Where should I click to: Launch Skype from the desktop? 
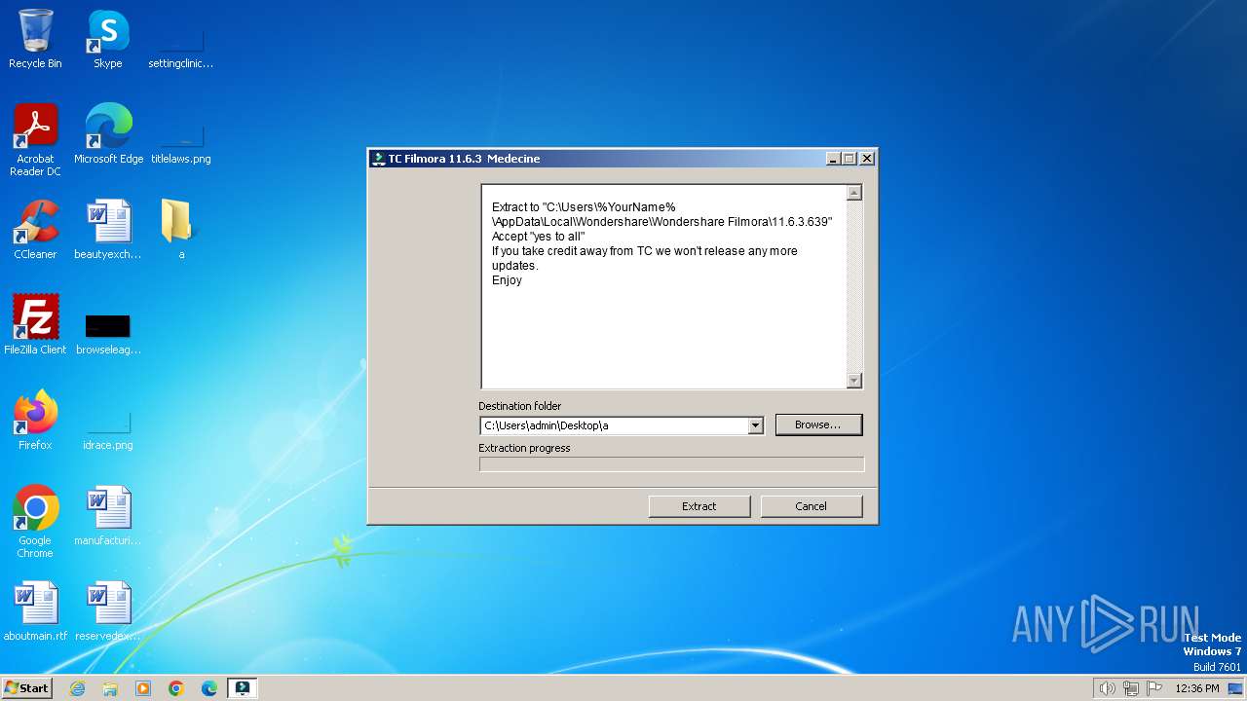coord(107,38)
